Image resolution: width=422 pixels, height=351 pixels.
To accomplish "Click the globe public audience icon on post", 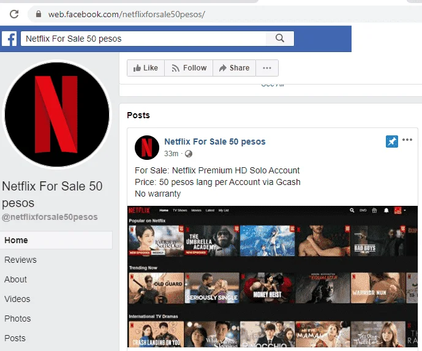I will [x=189, y=154].
